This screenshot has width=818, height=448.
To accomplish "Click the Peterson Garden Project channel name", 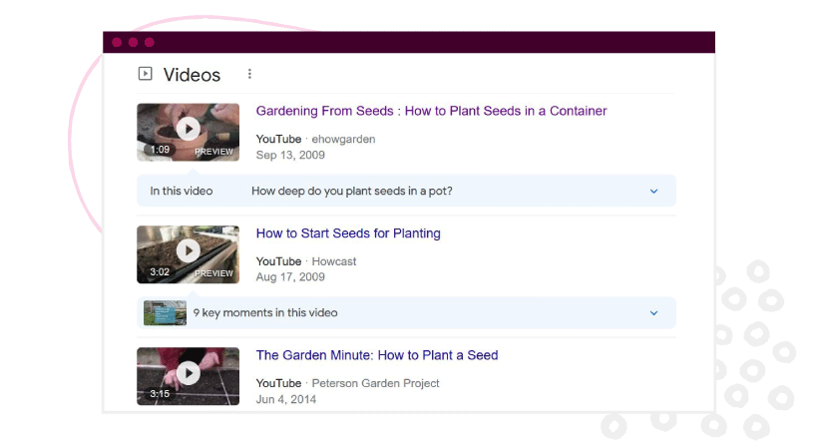I will [375, 383].
